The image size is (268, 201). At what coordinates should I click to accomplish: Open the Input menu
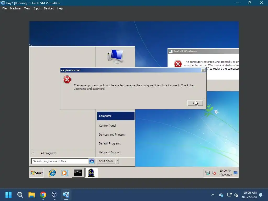pos(37,8)
